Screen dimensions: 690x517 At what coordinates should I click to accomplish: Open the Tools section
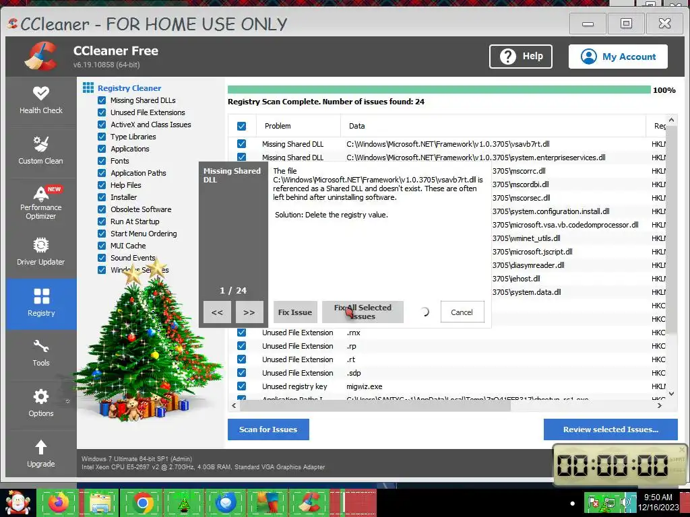point(41,353)
